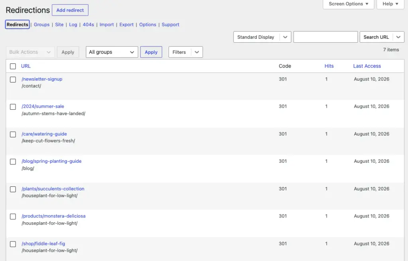The height and width of the screenshot is (261, 408).
Task: Click the 301 code in /newsletter-signup row
Action: [x=283, y=79]
